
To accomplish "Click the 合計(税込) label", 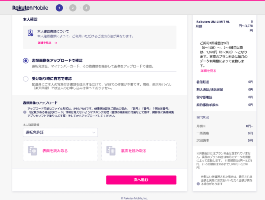I will [203, 117].
